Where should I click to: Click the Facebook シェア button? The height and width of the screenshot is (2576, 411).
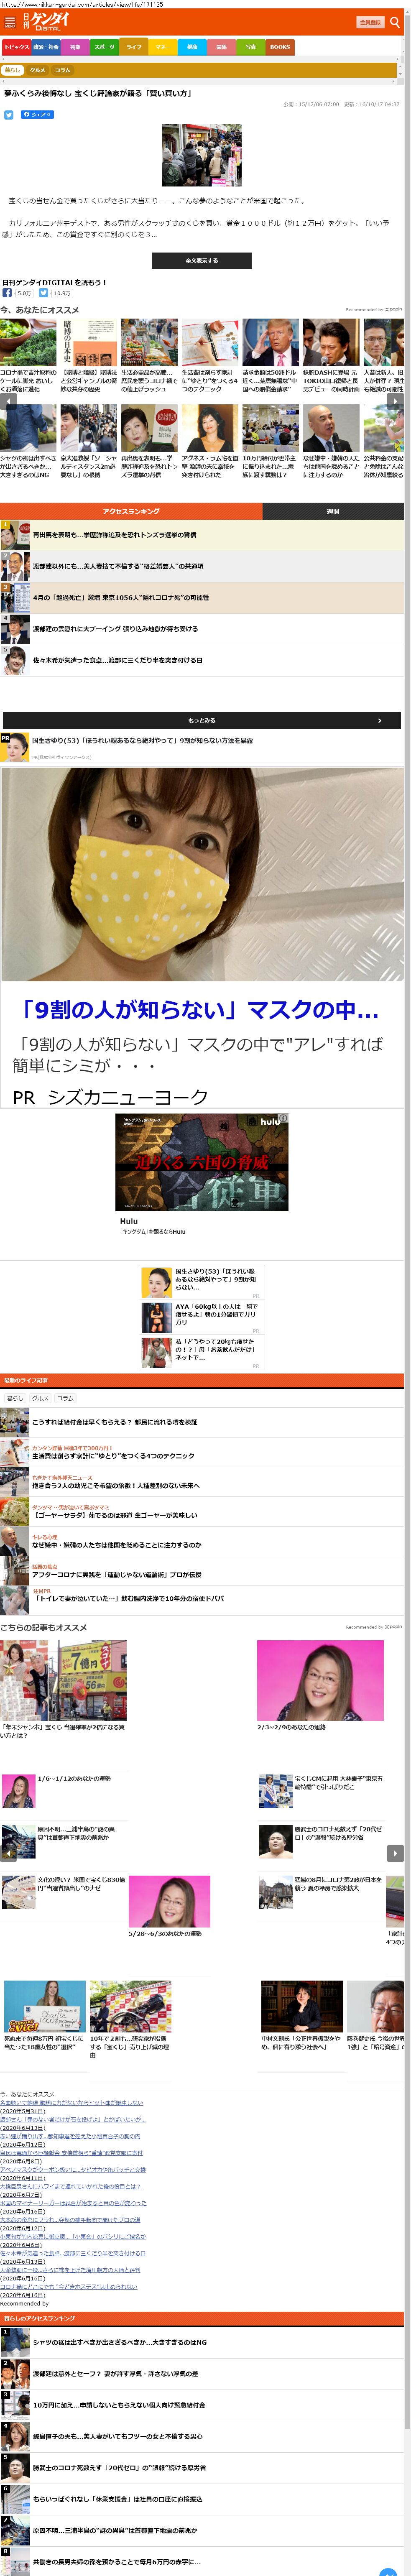coord(37,115)
